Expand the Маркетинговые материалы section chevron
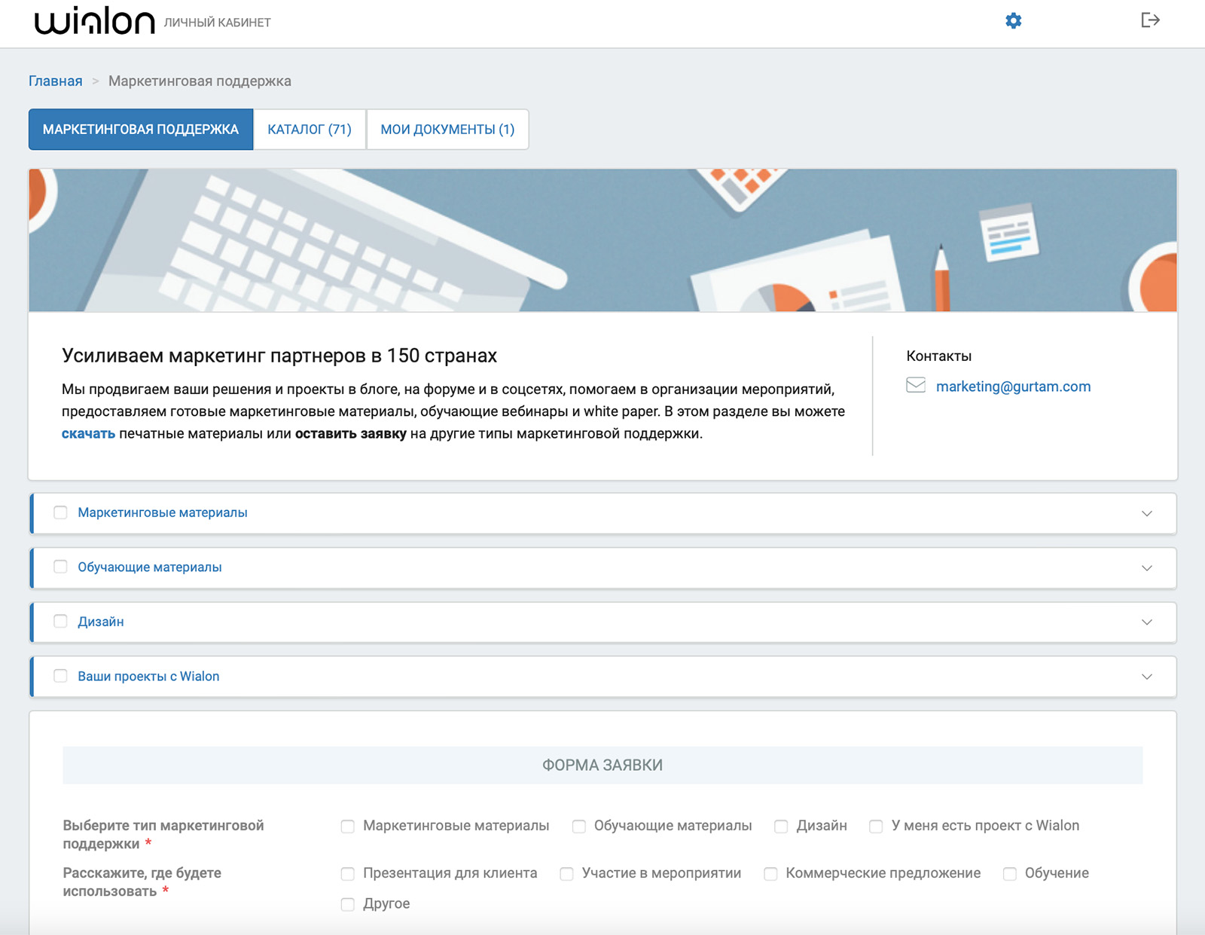Image resolution: width=1205 pixels, height=935 pixels. pyautogui.click(x=1146, y=513)
